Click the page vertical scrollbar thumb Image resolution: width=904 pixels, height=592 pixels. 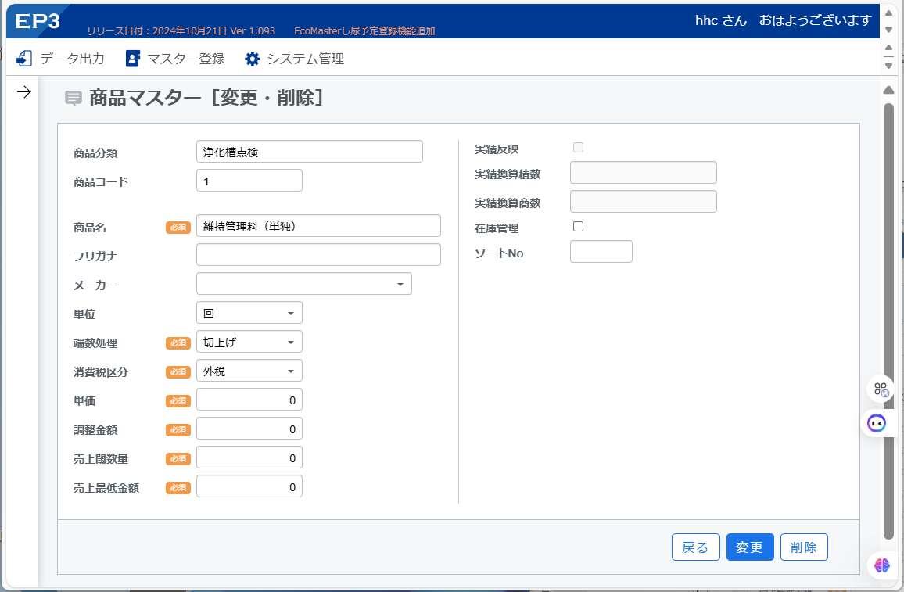pyautogui.click(x=888, y=321)
